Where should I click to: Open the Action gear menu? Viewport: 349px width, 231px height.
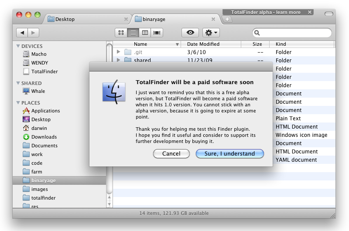[x=211, y=33]
